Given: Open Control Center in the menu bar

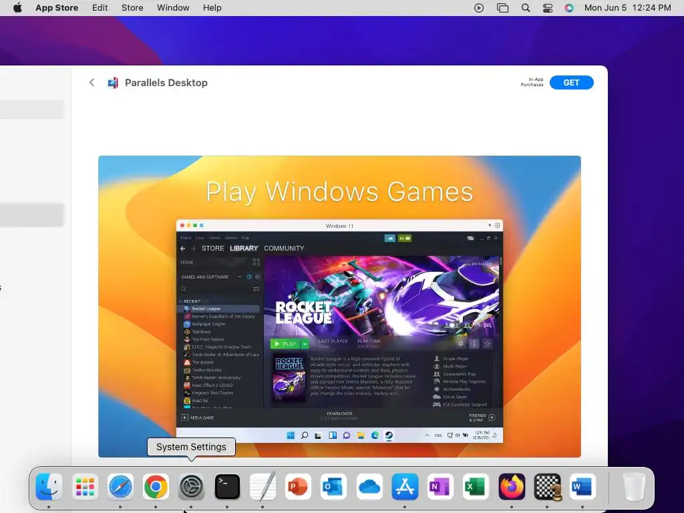Looking at the screenshot, I should 548,8.
